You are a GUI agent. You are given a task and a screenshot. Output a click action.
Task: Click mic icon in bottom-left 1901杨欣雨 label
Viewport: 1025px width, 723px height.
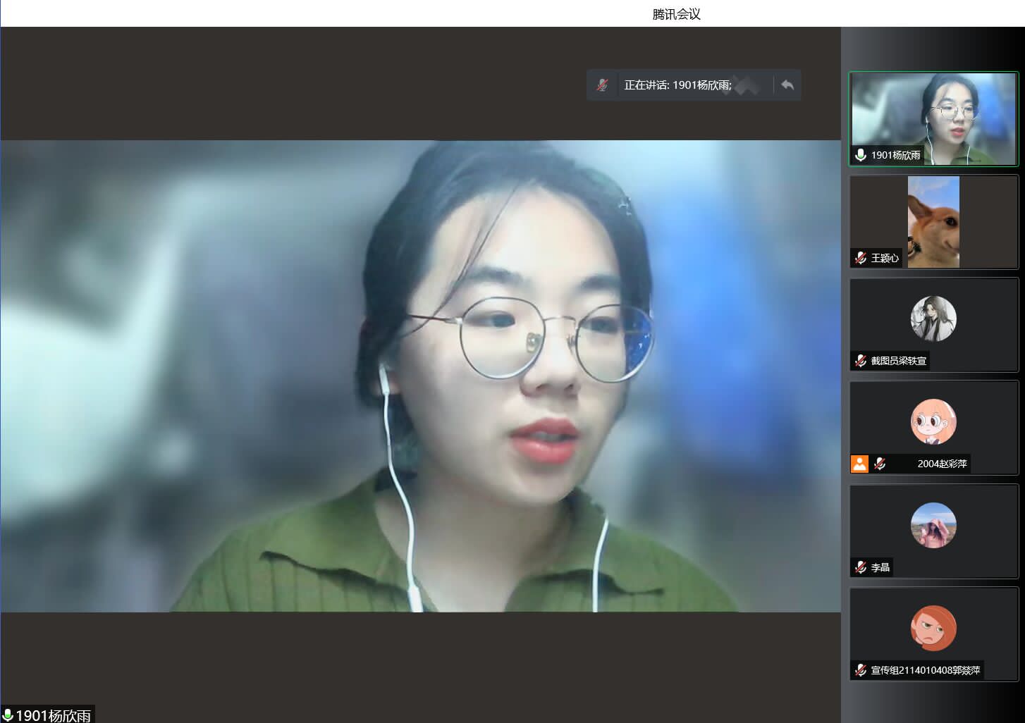tap(8, 715)
